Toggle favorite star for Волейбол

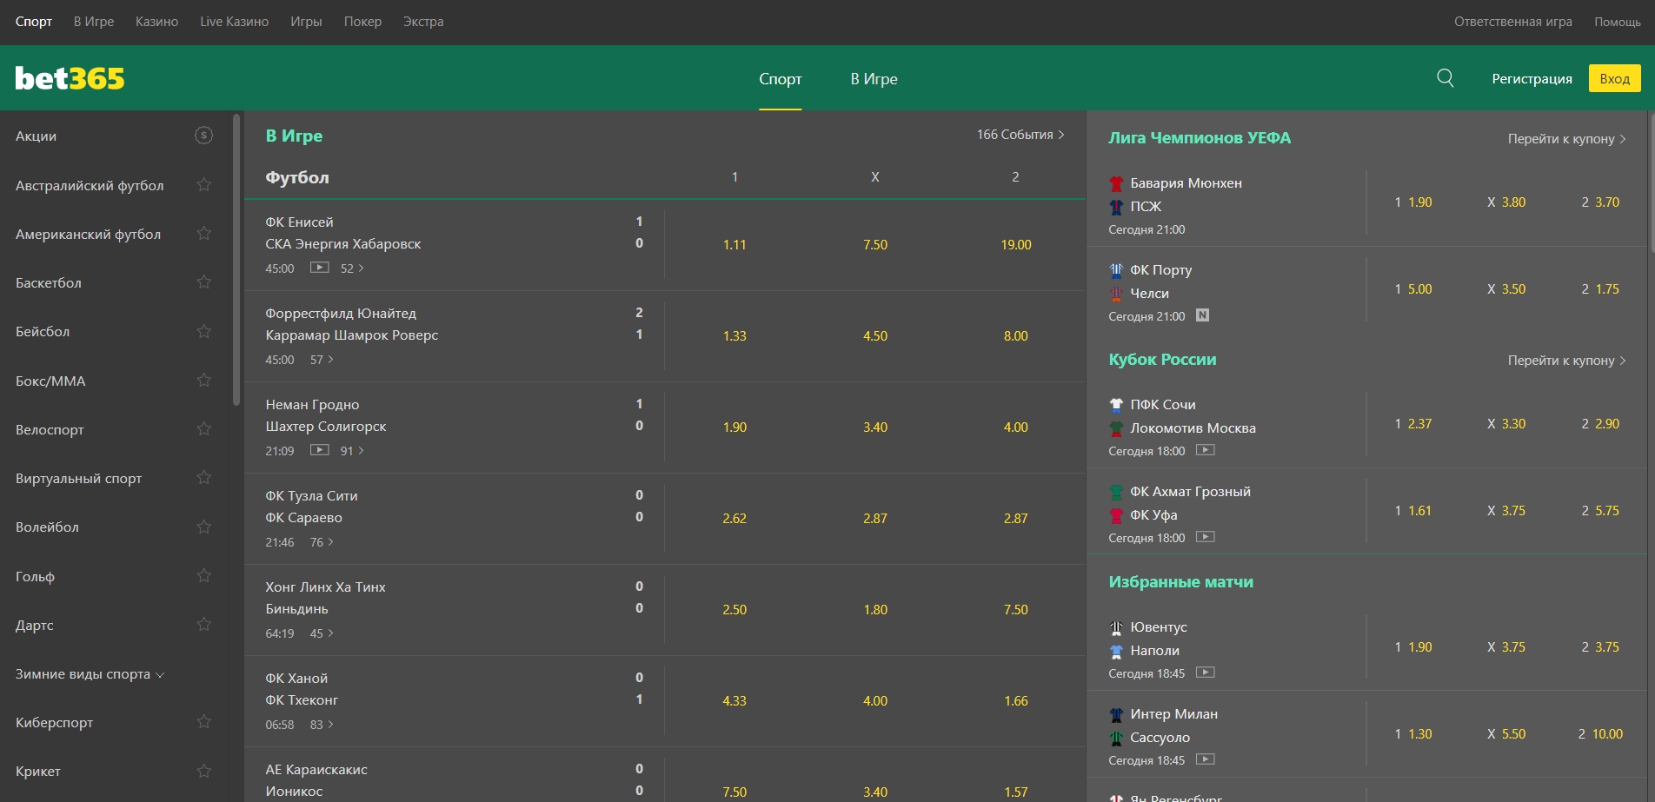[203, 527]
